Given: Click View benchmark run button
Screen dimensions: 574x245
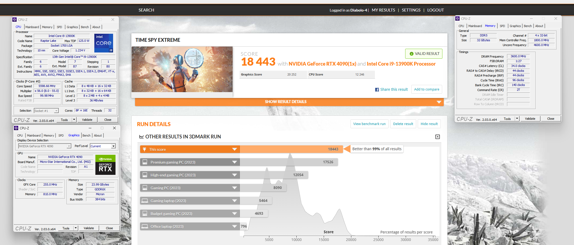Looking at the screenshot, I should click(x=369, y=124).
